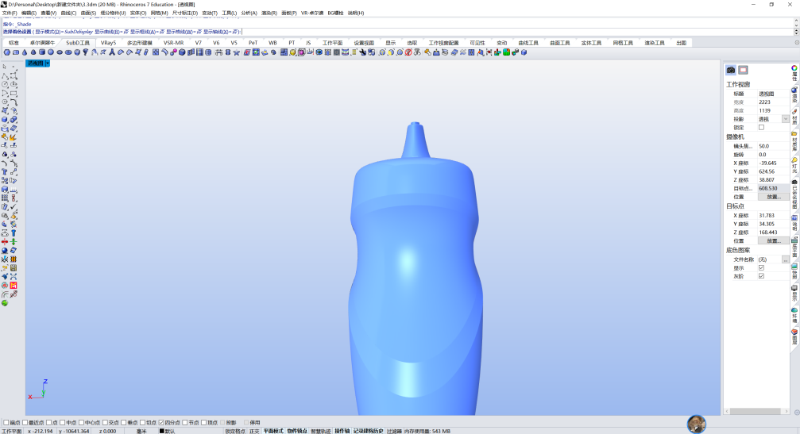Choose the SubD cone primitive icon
This screenshot has width=800, height=434.
click(25, 52)
